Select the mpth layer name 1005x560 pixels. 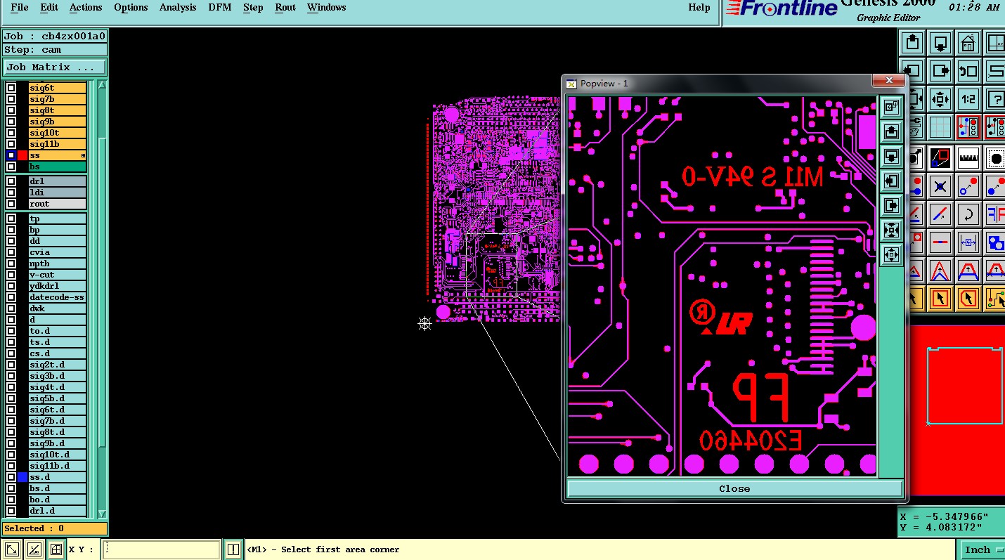click(57, 263)
